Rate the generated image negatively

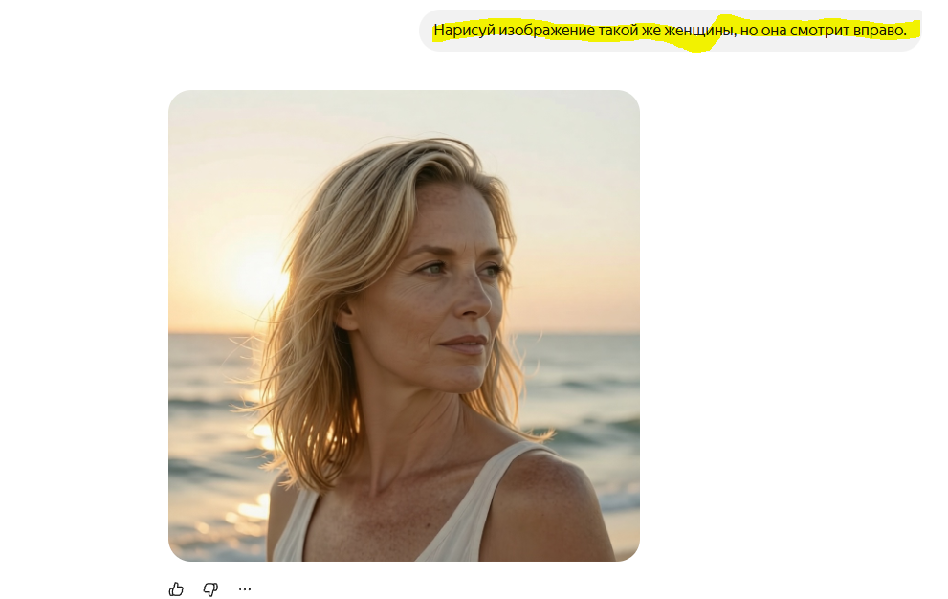(210, 588)
